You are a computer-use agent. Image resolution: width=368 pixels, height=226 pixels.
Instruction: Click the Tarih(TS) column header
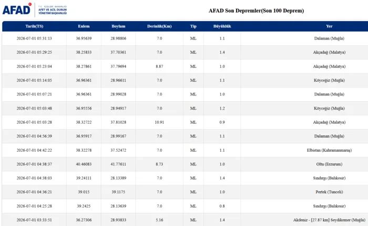click(34, 26)
